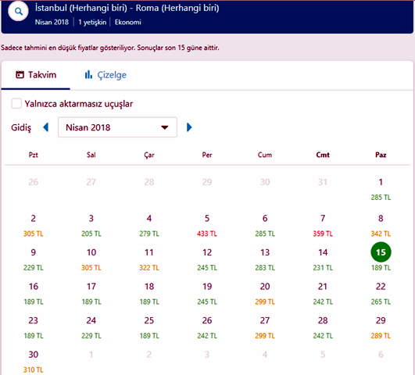The height and width of the screenshot is (375, 415).
Task: Click the bar chart icon beside Çizelge
Action: tap(88, 75)
